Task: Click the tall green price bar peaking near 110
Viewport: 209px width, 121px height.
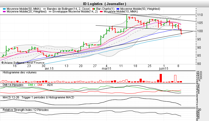Action: coord(127,22)
